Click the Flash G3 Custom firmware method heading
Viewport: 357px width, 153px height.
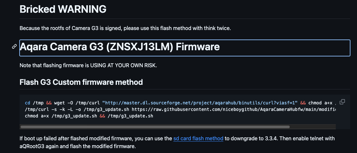[81, 82]
